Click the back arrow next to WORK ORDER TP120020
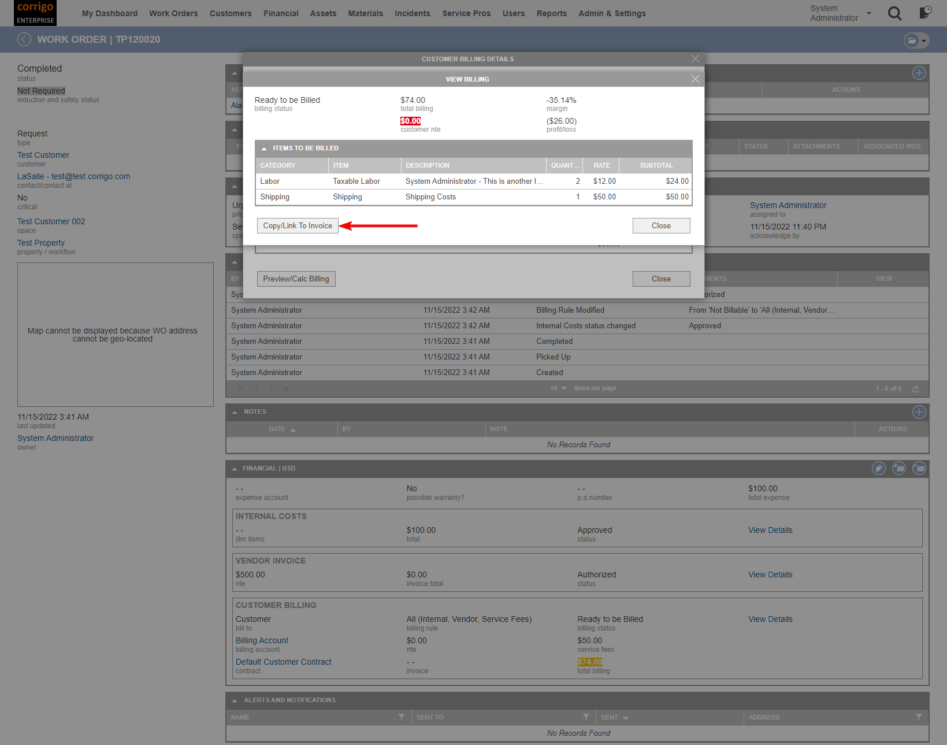Viewport: 947px width, 745px height. pyautogui.click(x=24, y=39)
